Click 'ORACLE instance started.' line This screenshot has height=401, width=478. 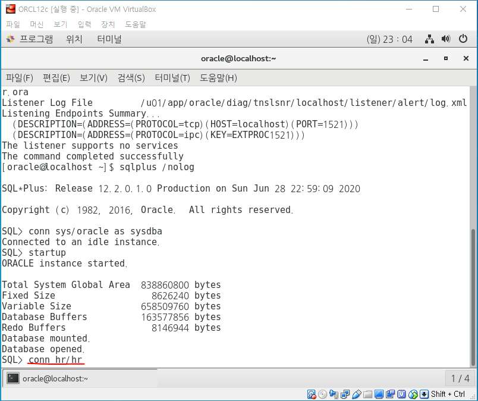click(x=65, y=263)
